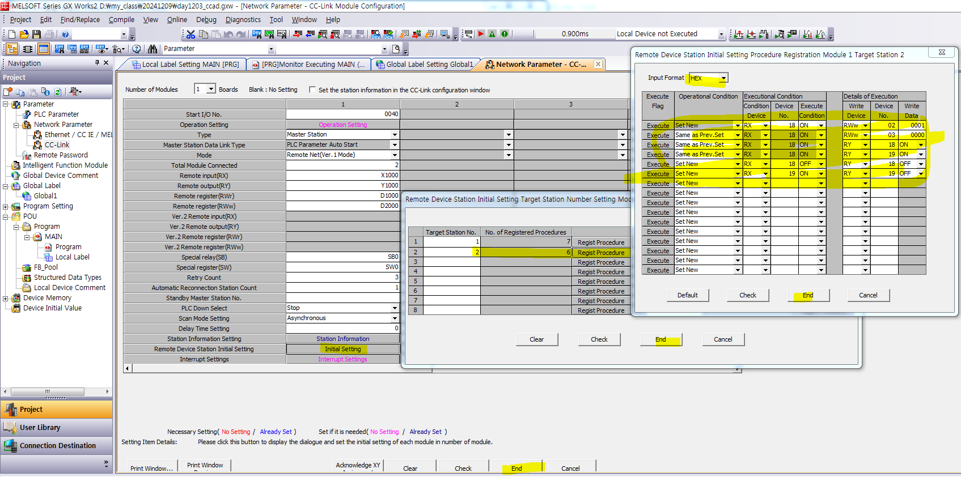The image size is (961, 477).
Task: Click the Open project folder icon
Action: coord(24,34)
